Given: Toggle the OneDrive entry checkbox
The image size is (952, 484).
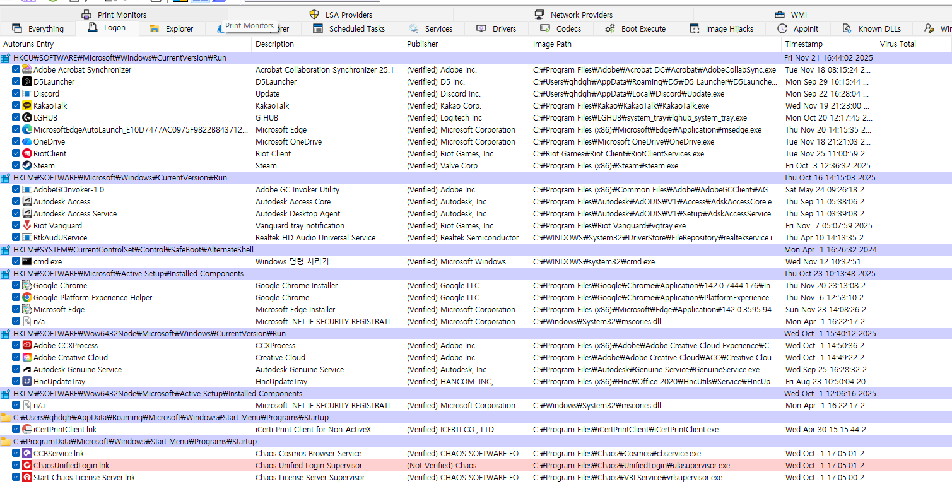Looking at the screenshot, I should coord(16,141).
